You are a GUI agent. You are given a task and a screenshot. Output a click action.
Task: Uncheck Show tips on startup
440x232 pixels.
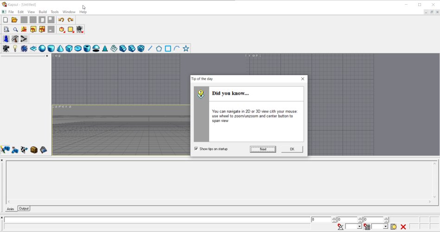(x=196, y=149)
